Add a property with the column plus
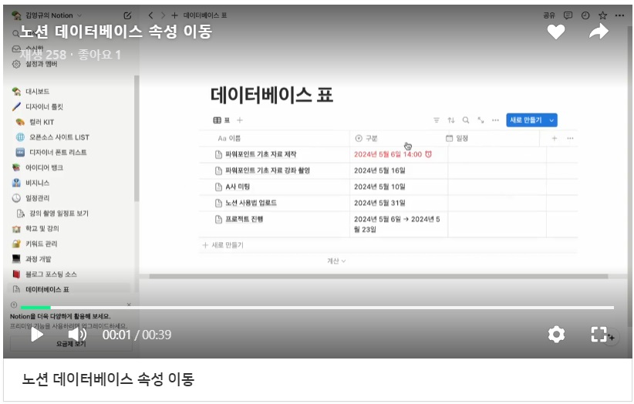 (x=555, y=138)
